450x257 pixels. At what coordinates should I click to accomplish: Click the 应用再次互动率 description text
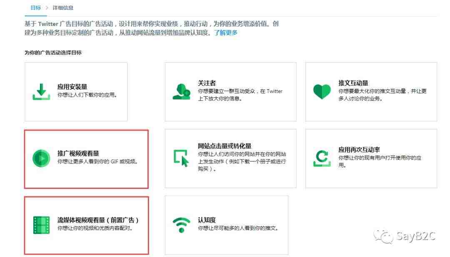click(x=380, y=161)
